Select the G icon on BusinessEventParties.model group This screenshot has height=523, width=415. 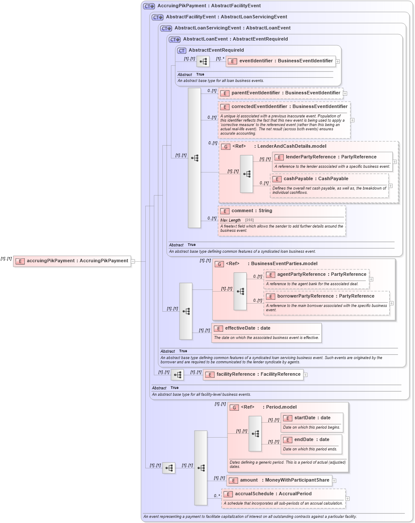click(x=219, y=263)
